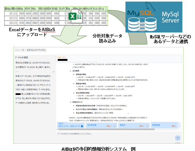195x151 pixels.
Task: Click the 注文日 date range field
Action: click(71, 125)
